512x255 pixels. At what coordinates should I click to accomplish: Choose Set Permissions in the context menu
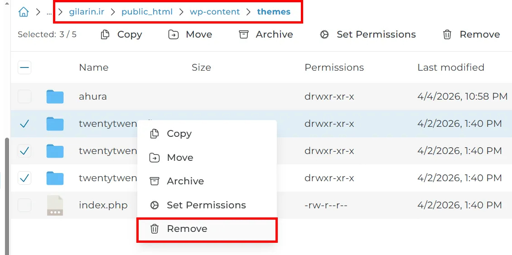tap(207, 205)
